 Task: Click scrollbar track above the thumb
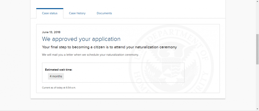click(x=257, y=18)
